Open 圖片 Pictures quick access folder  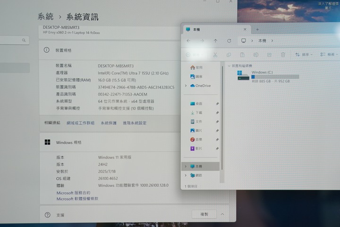click(x=196, y=130)
